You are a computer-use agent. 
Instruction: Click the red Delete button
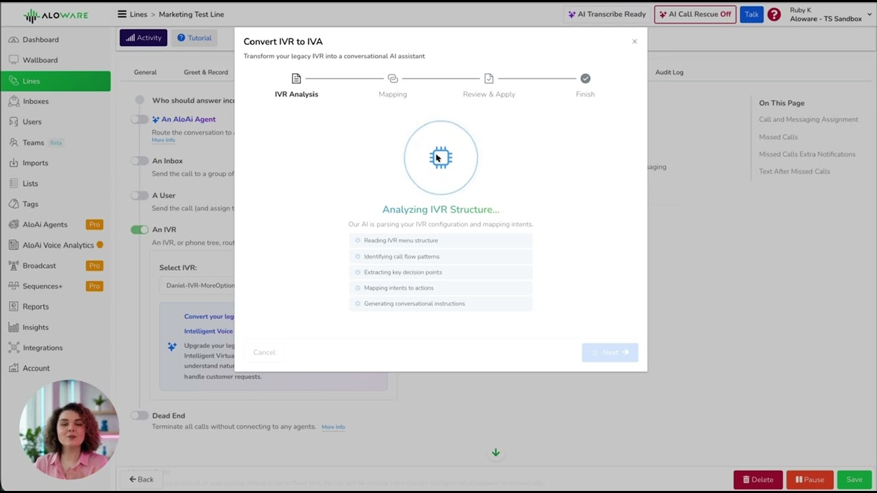pos(758,479)
